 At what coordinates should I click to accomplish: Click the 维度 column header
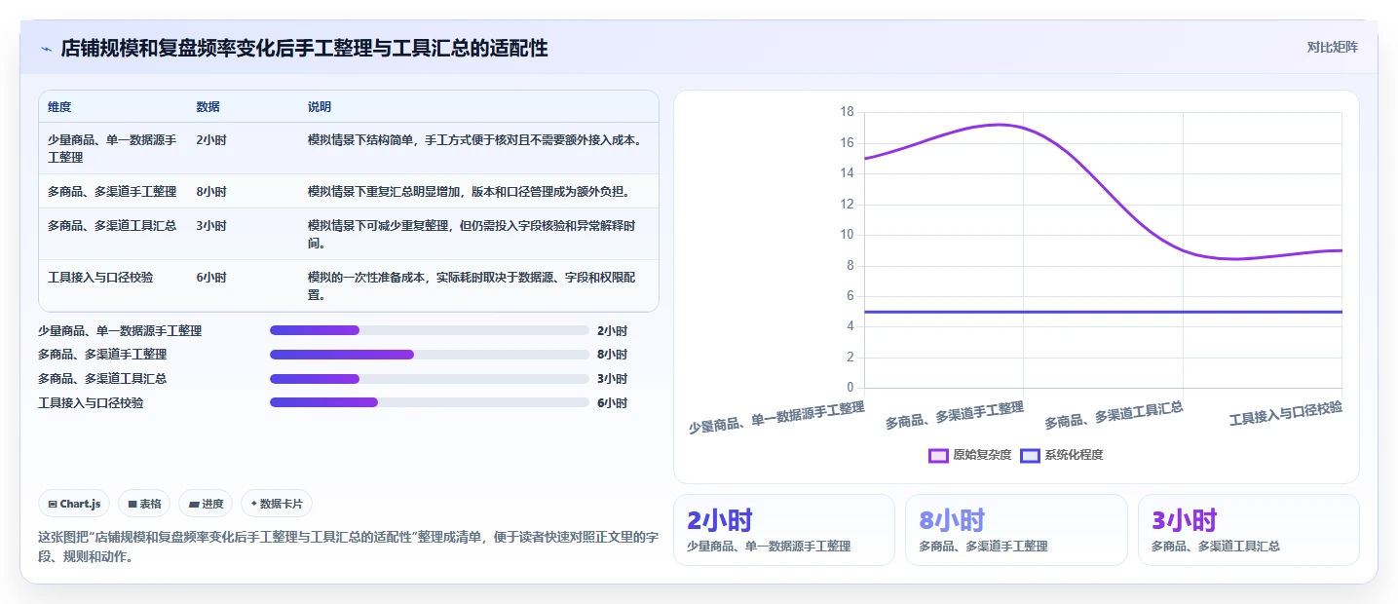click(x=59, y=107)
